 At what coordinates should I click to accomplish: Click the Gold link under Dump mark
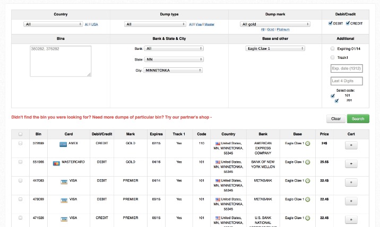[271, 30]
